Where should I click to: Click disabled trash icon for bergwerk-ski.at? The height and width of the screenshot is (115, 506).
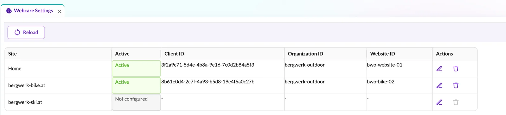point(456,102)
